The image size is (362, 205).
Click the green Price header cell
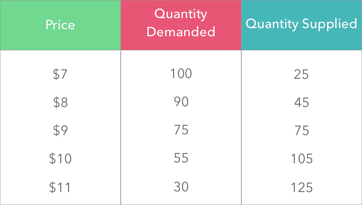pos(60,25)
